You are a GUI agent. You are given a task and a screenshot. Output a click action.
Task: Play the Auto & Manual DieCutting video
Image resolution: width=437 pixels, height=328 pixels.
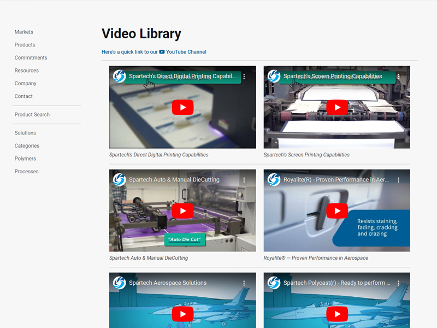182,211
